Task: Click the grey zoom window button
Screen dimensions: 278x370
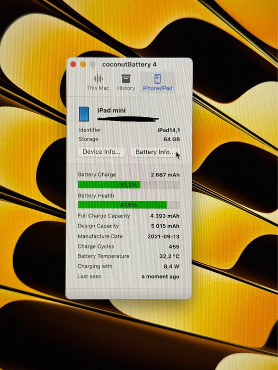Action: coord(93,64)
